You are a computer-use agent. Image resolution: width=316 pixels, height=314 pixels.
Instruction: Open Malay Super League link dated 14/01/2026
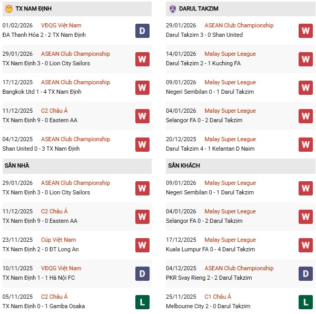pyautogui.click(x=230, y=54)
